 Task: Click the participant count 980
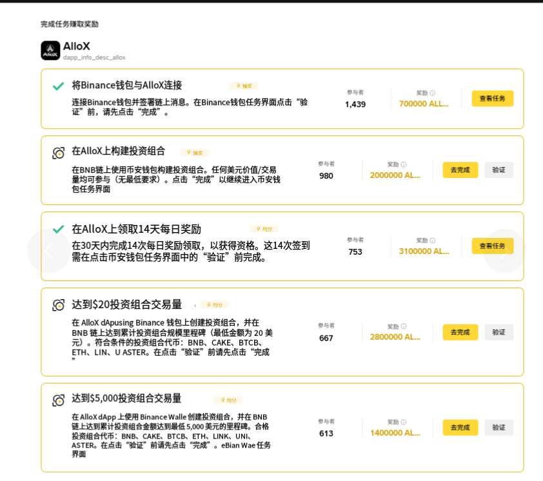326,176
